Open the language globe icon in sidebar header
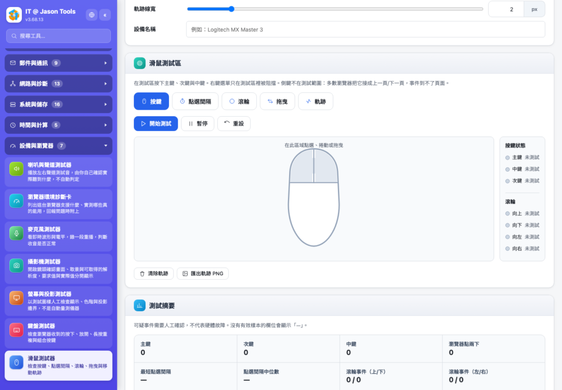Screen dimensions: 562x390 point(92,15)
